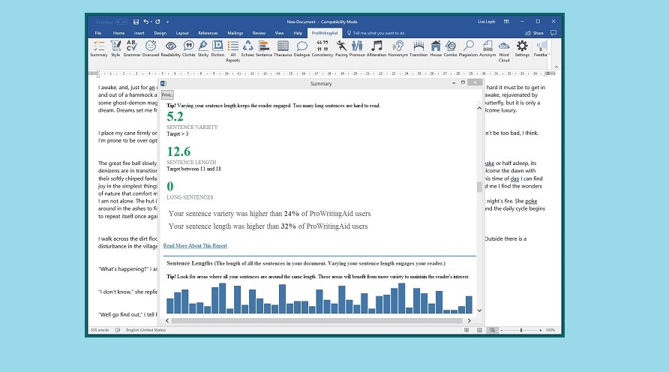Switch to the Review tab

coord(259,33)
